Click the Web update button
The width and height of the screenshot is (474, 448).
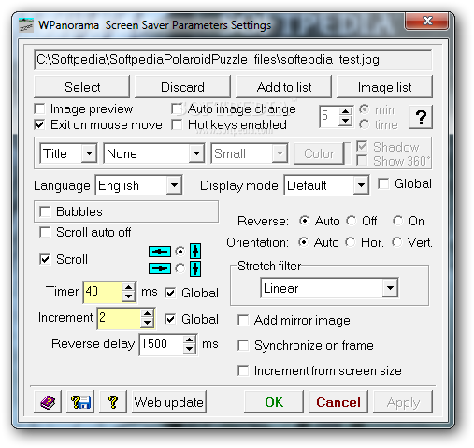(169, 402)
